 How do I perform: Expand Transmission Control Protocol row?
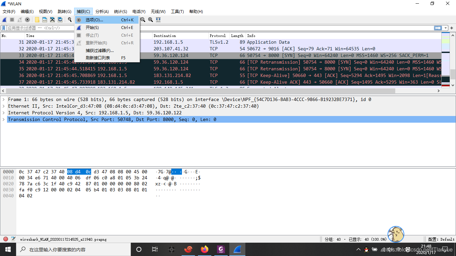pos(4,119)
